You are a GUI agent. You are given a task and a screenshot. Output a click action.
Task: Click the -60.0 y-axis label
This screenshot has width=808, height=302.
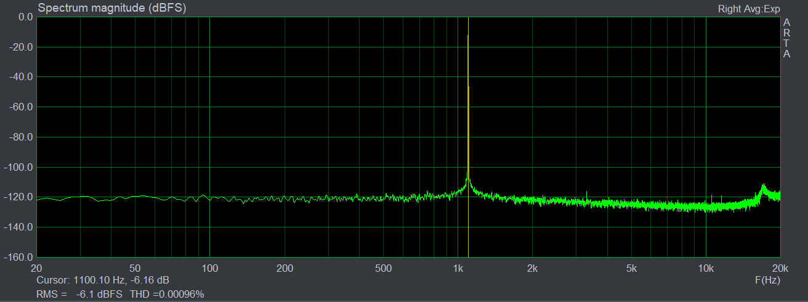[x=20, y=107]
